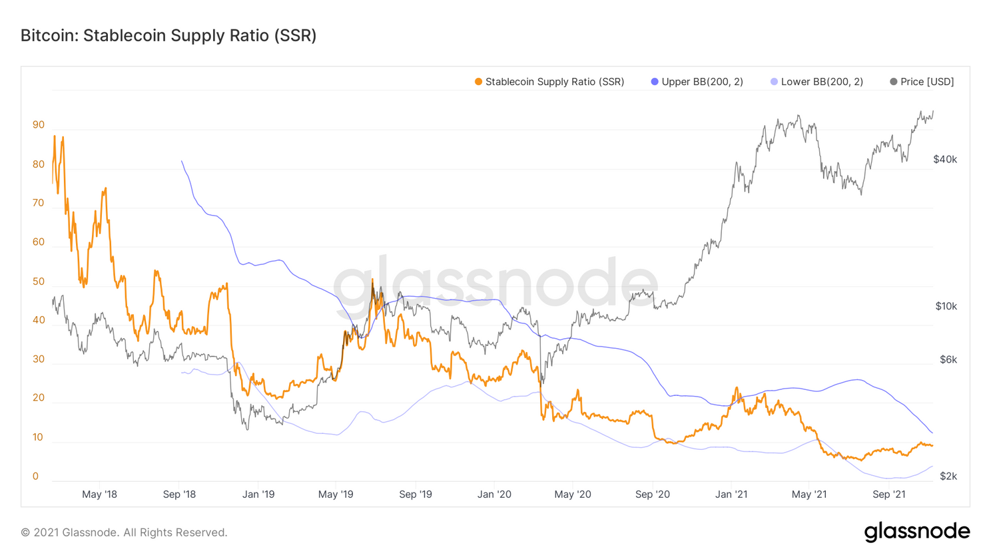Click the copyright Glassnode text
Screen dimensions: 991x557
(124, 532)
